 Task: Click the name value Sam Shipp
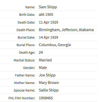[48, 7]
